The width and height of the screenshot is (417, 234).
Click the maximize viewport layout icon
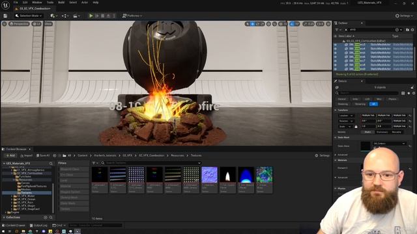coord(328,24)
